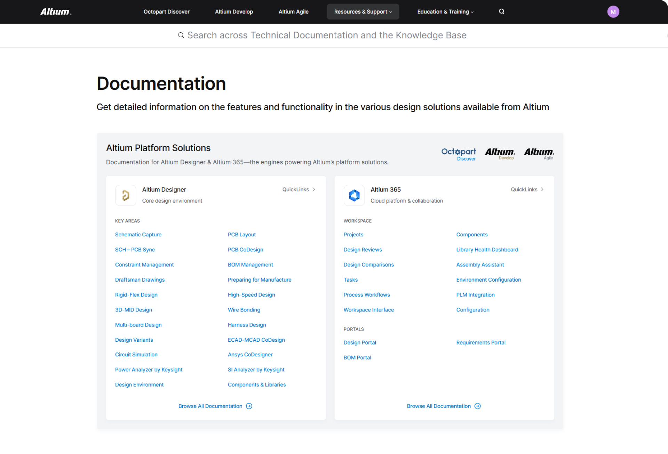668x454 pixels.
Task: Open the header search magnifier icon
Action: point(501,11)
